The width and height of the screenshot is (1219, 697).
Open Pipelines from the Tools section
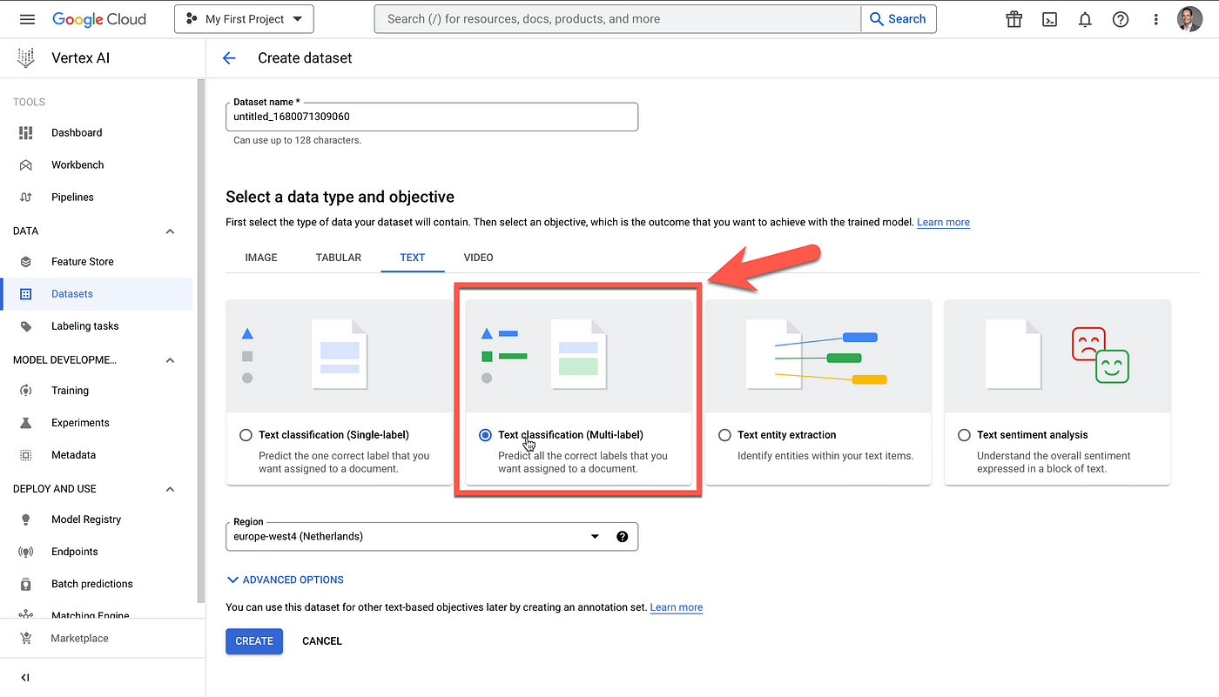tap(72, 197)
